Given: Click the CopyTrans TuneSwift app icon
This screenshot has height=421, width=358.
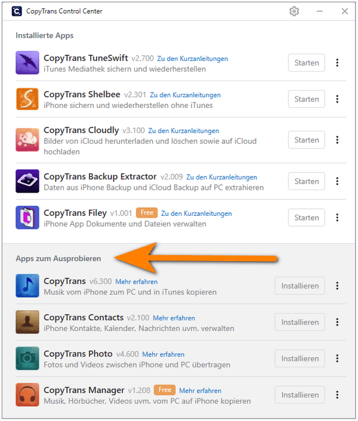Looking at the screenshot, I should coord(27,63).
